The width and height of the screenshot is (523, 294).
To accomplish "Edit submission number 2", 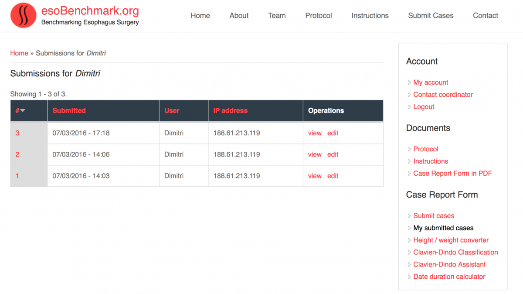I will tap(333, 154).
